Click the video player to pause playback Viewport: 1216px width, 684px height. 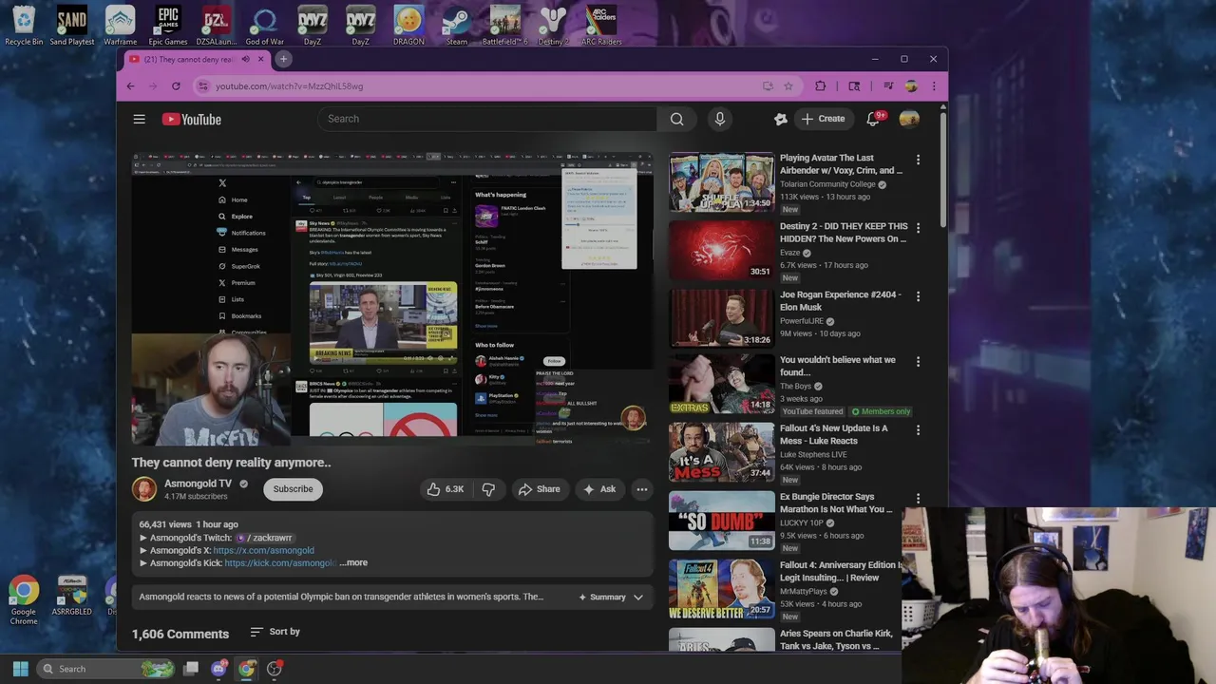point(391,299)
